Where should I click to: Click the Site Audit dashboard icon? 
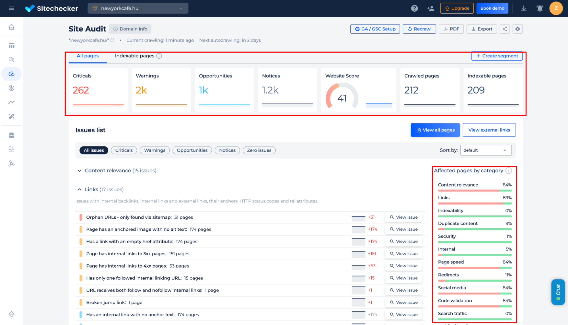pyautogui.click(x=11, y=74)
